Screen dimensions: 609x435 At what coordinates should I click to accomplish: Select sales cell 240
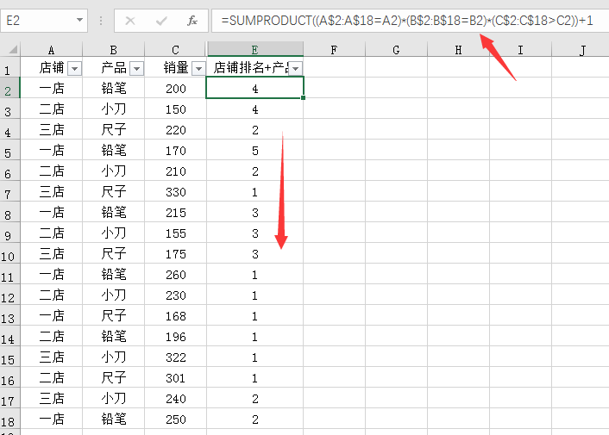pyautogui.click(x=176, y=399)
